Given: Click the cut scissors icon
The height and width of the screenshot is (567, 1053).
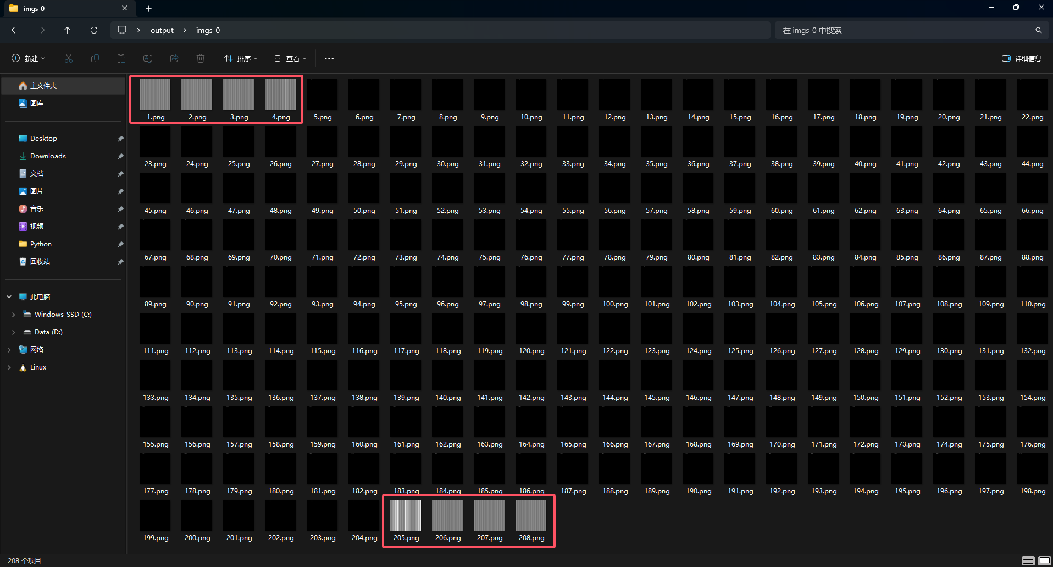Looking at the screenshot, I should point(69,58).
